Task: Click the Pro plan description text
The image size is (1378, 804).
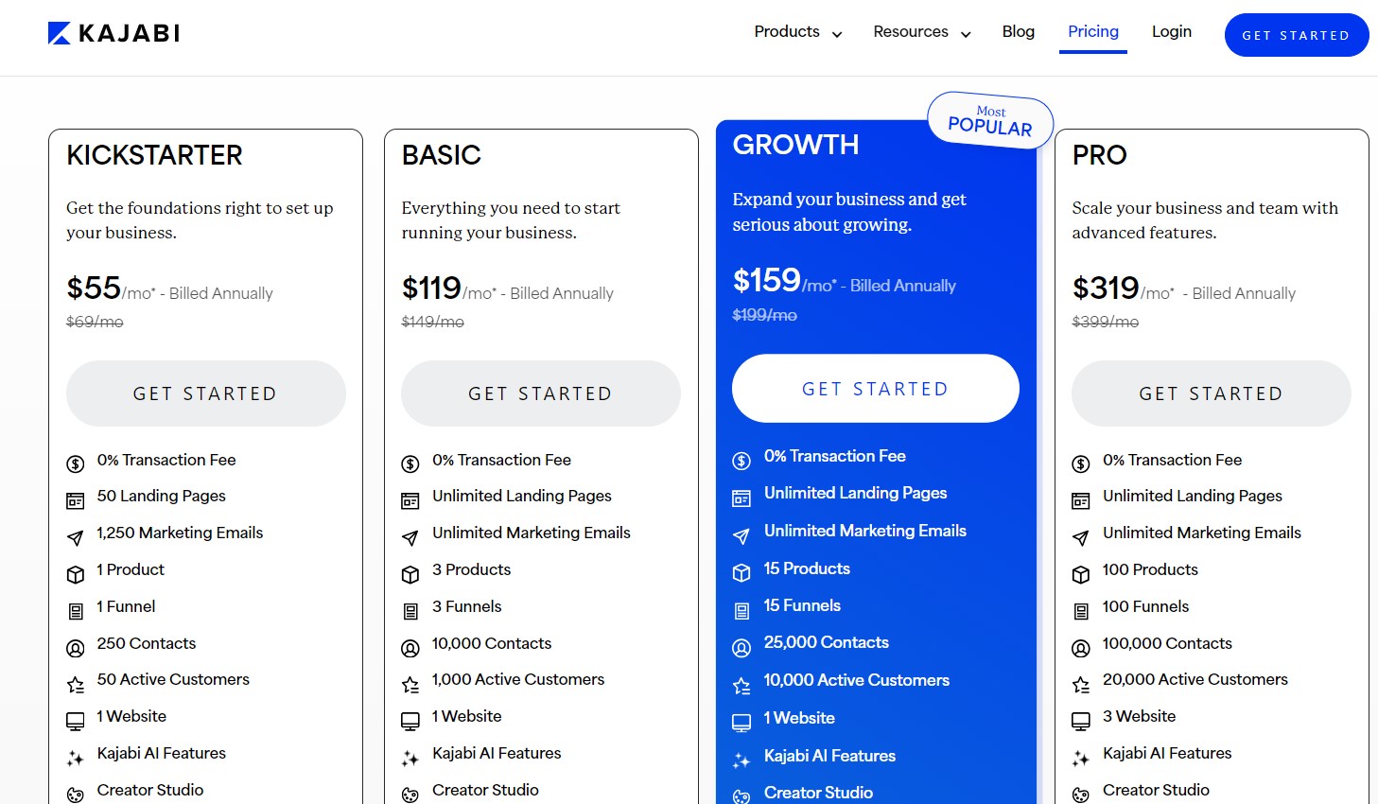Action: click(x=1205, y=220)
